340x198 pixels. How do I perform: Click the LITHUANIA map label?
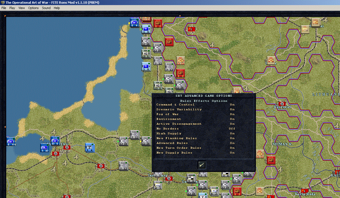pos(326,94)
